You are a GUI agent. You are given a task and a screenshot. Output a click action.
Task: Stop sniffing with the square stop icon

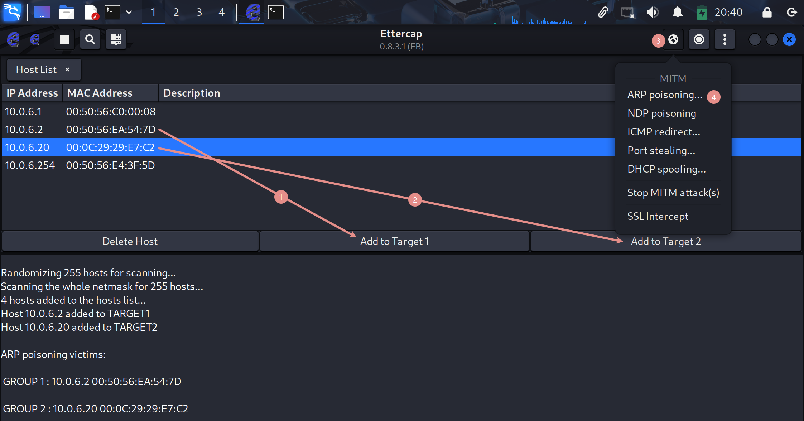tap(64, 39)
